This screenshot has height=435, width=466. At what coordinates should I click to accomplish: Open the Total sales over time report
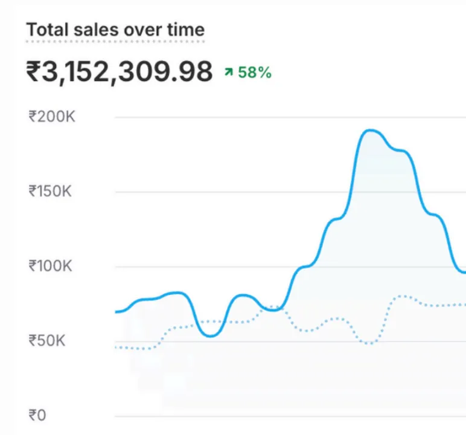point(115,30)
